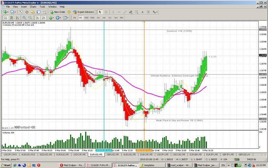
Task: Open the Templates dropdown
Action: (x=68, y=18)
